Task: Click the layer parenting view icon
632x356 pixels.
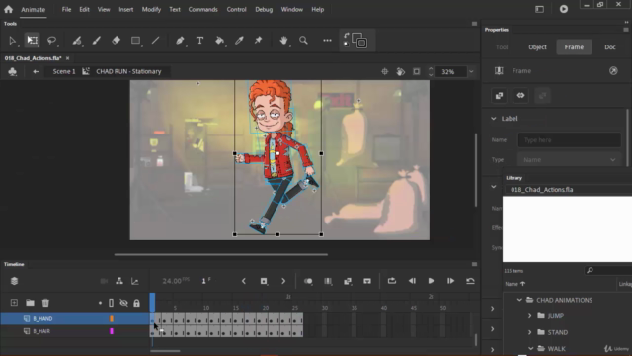Action: [119, 281]
